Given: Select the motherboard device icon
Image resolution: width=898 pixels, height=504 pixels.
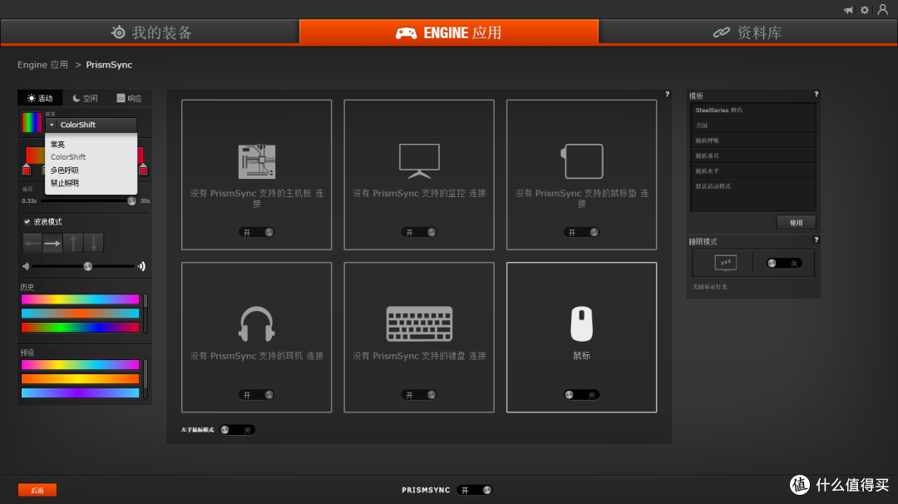Looking at the screenshot, I should tap(257, 161).
